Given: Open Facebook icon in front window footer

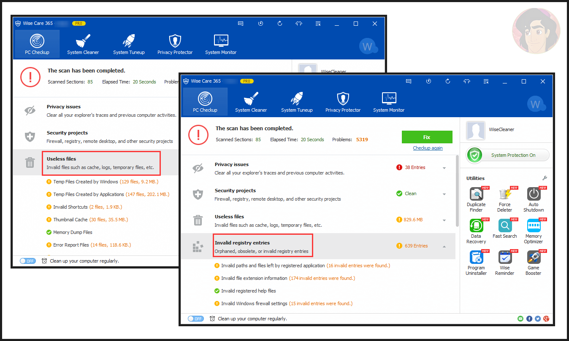Looking at the screenshot, I should click(529, 319).
